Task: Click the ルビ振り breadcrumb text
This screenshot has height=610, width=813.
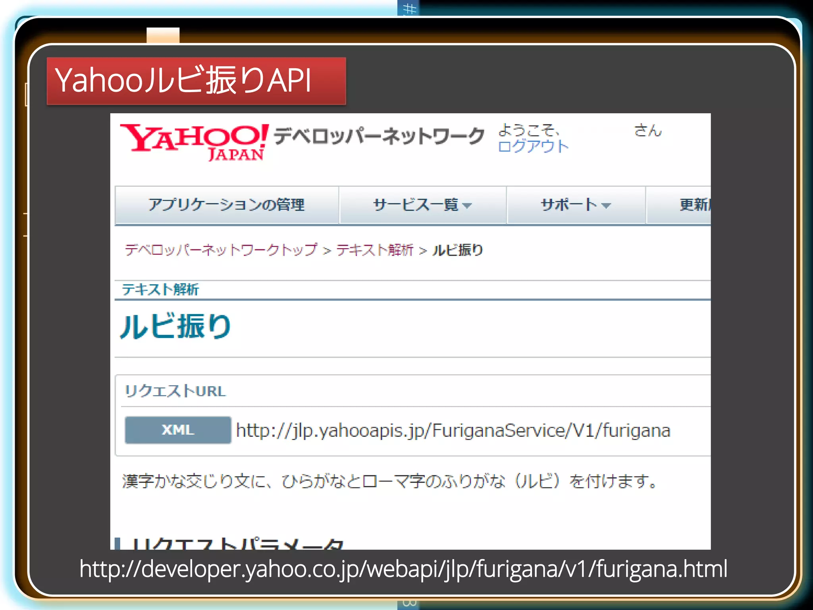Action: point(457,250)
